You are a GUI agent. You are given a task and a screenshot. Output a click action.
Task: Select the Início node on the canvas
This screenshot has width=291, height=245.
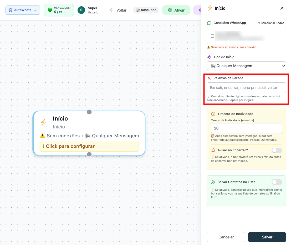[89, 133]
